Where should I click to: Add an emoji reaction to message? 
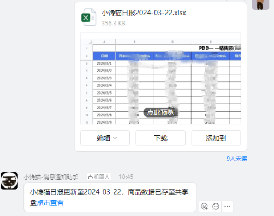[x=205, y=206]
